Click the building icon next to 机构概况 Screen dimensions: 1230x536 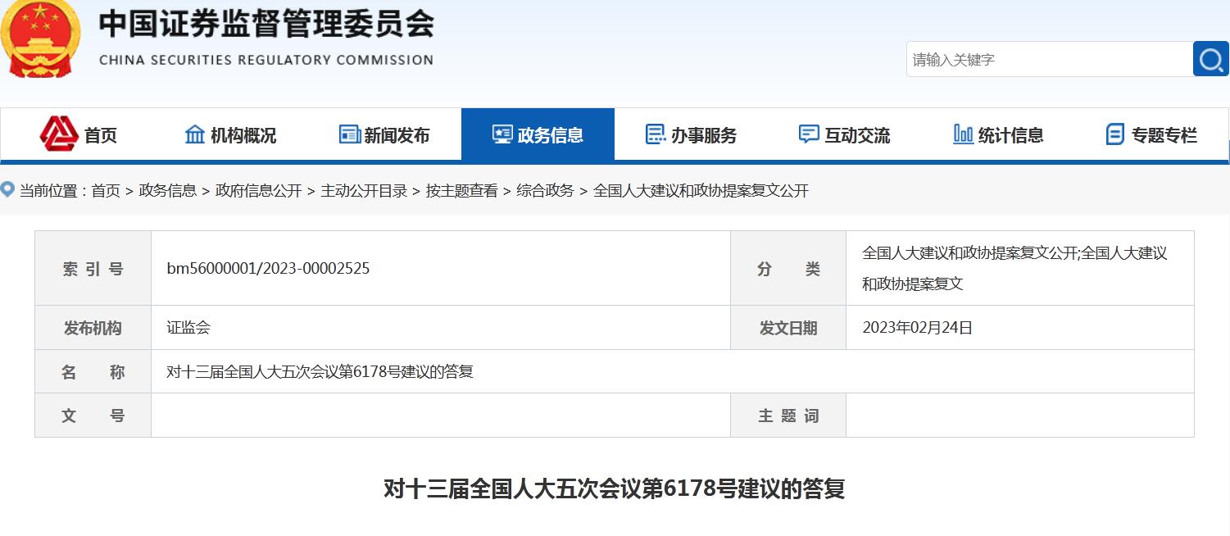point(195,134)
